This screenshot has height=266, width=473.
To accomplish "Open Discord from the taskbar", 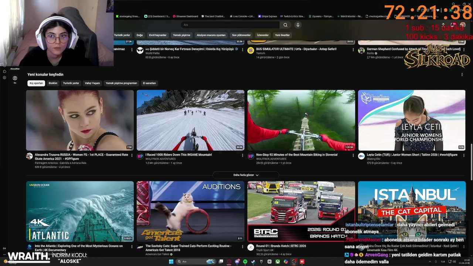I will point(237,262).
